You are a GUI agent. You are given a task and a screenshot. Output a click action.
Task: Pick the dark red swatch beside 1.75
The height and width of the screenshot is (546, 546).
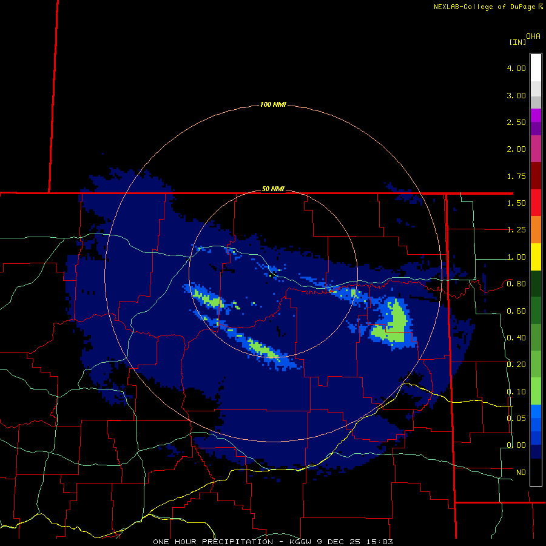(536, 176)
